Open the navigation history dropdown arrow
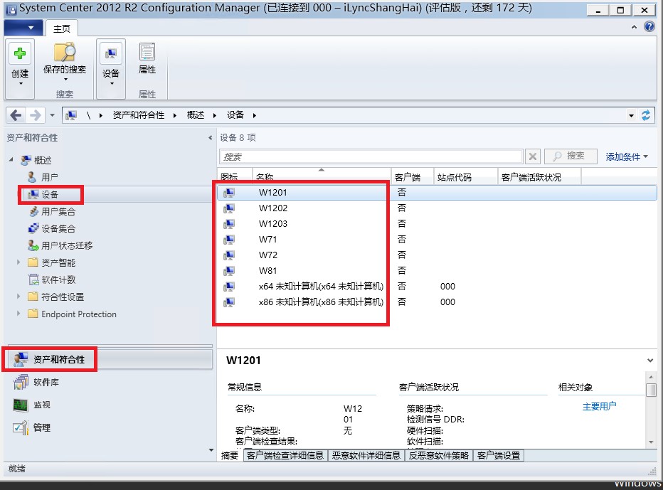The height and width of the screenshot is (490, 663). pos(52,115)
